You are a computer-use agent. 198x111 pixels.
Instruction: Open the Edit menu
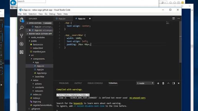[25, 14]
